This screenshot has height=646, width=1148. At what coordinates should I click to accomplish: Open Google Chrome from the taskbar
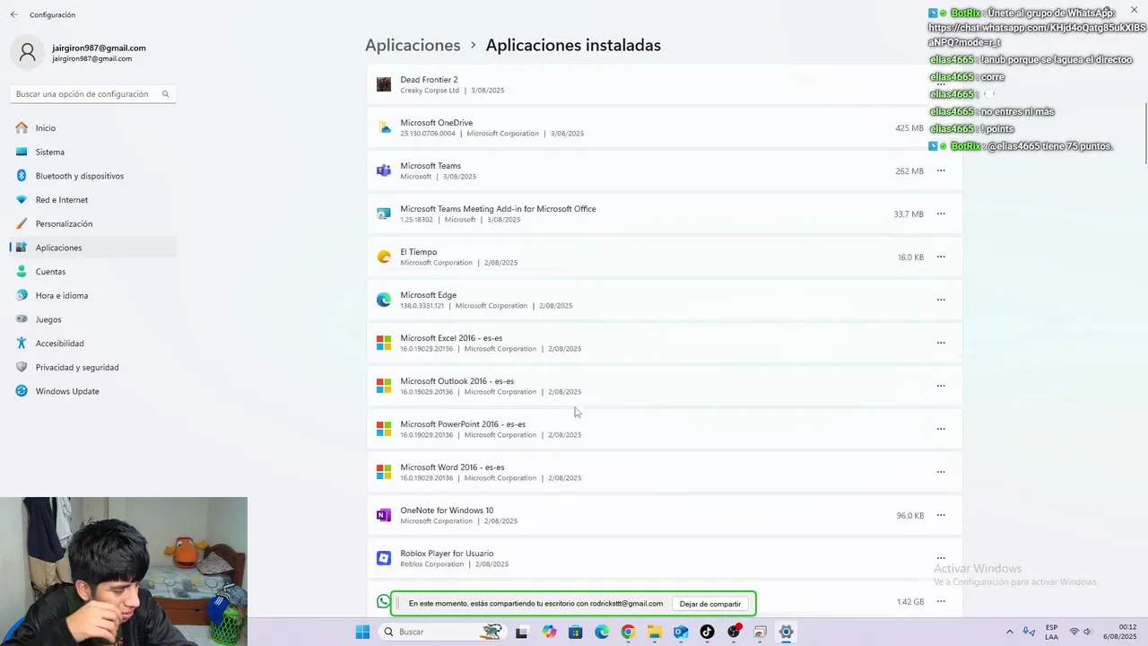628,633
